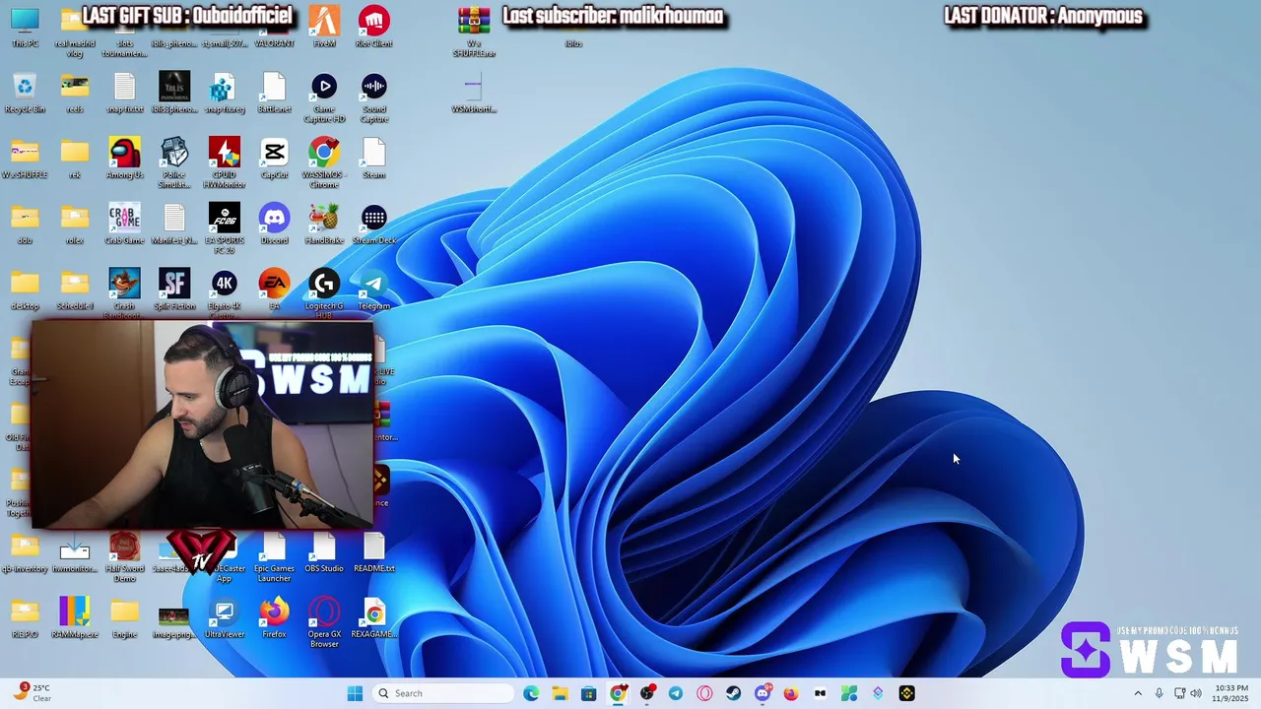Select the Firefox desktop shortcut
This screenshot has height=709, width=1261.
point(274,617)
